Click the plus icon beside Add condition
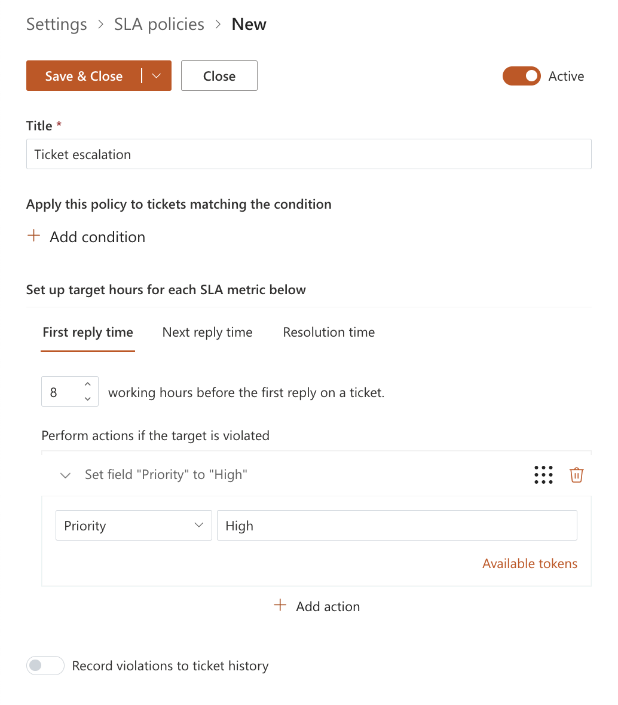 [x=34, y=236]
